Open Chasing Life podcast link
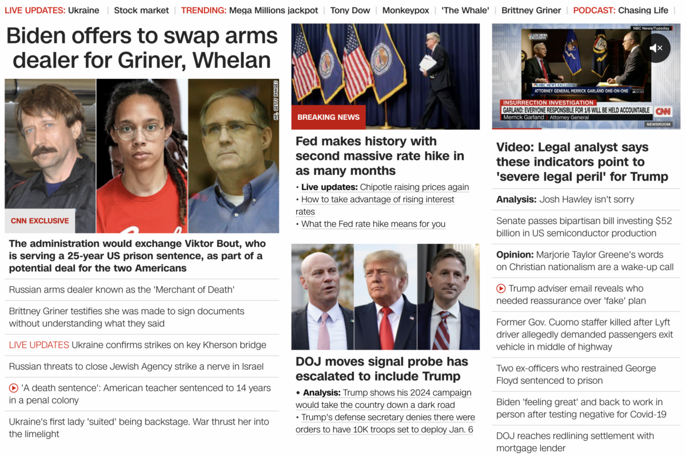Screen dimensions: 686x457 click(x=643, y=10)
